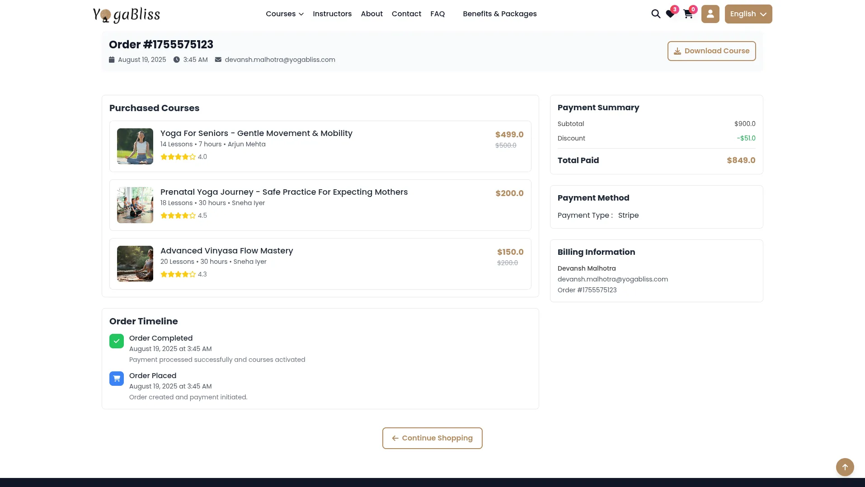Click the user profile icon
Viewport: 865px width, 487px height.
[710, 14]
